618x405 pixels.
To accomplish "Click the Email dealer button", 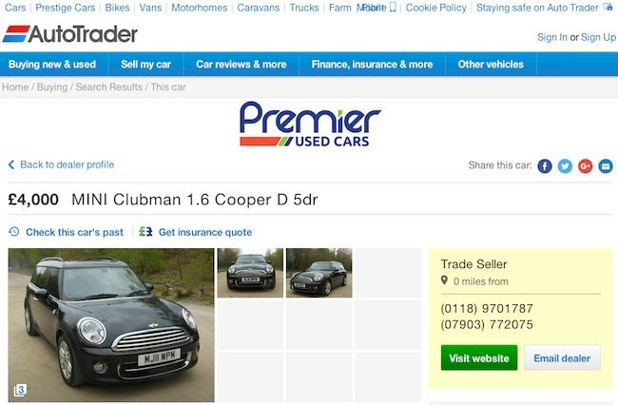I will [562, 357].
